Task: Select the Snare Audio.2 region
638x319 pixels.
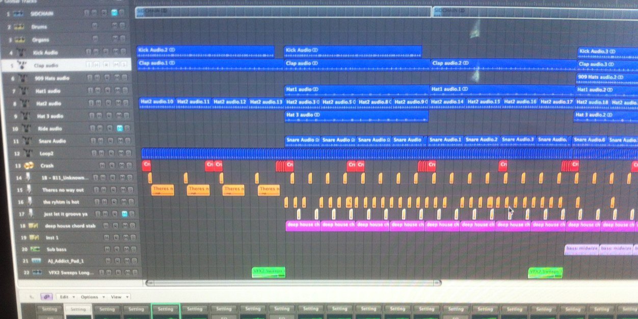Action: [482, 141]
